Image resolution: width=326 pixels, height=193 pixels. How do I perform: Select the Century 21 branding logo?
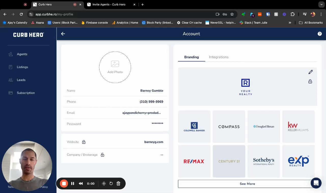click(x=229, y=161)
